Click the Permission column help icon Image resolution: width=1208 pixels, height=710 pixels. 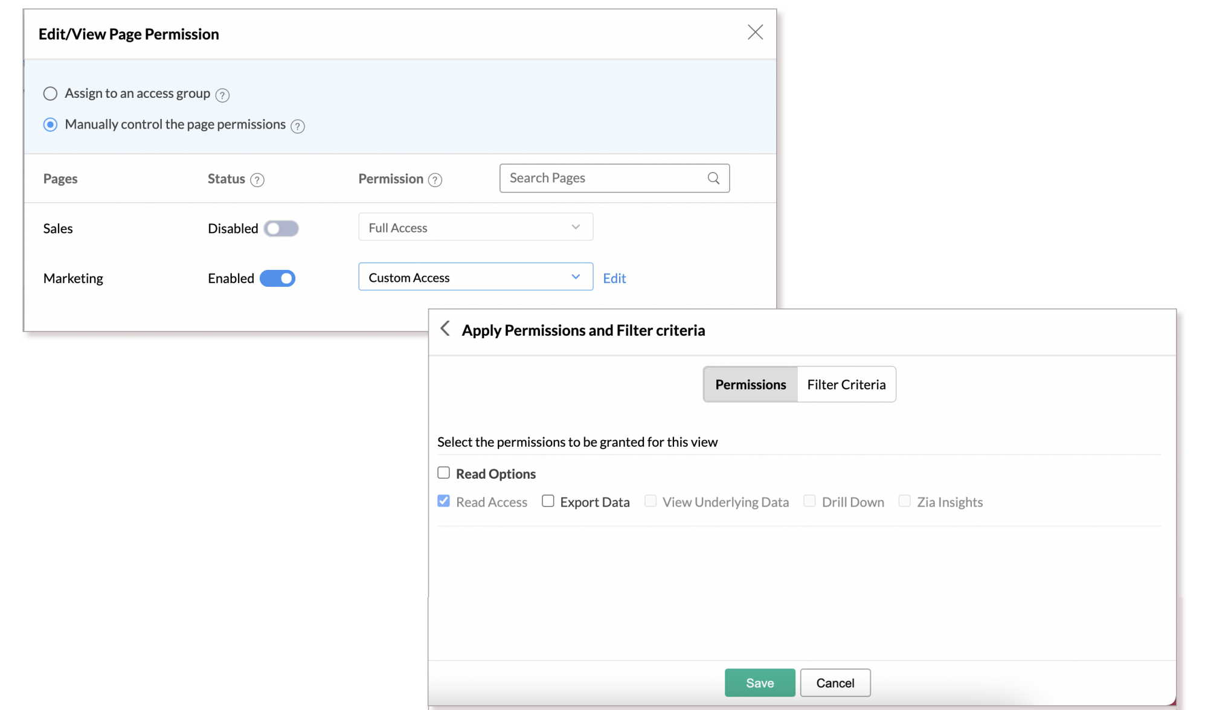click(x=435, y=180)
